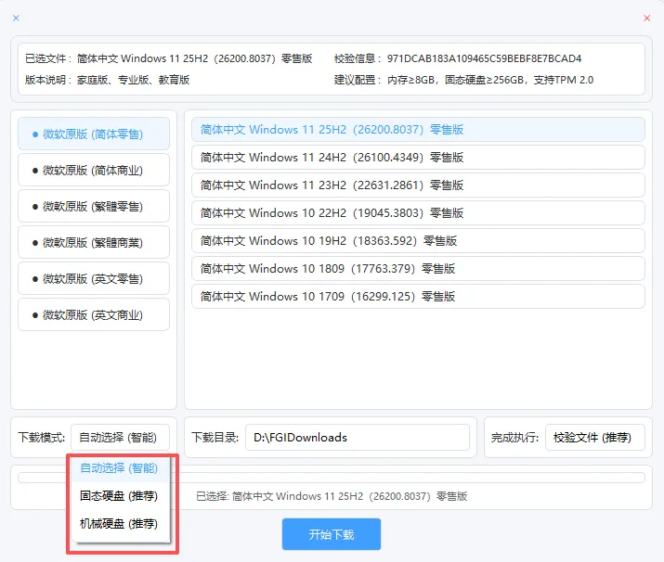
Task: Click the 已选择 status line text
Action: click(x=332, y=496)
